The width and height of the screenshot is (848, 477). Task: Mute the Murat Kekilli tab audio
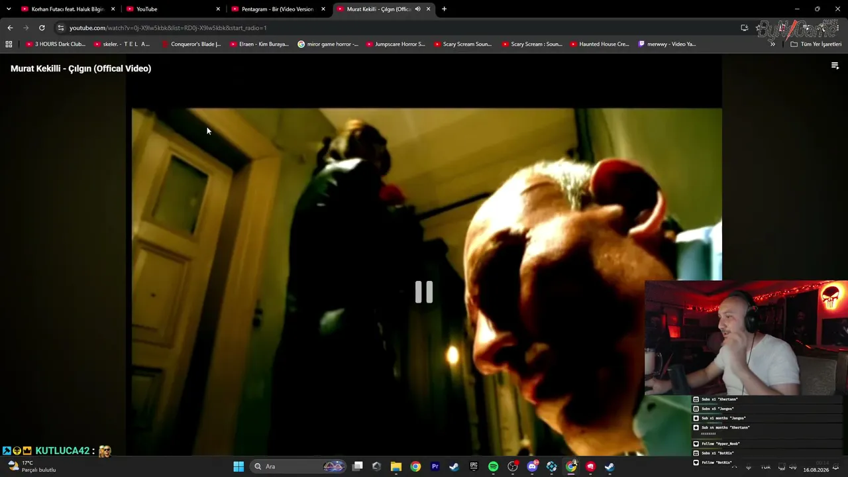point(417,9)
